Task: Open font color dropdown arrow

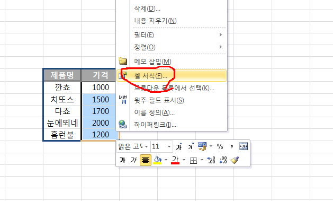Action: pos(184,160)
